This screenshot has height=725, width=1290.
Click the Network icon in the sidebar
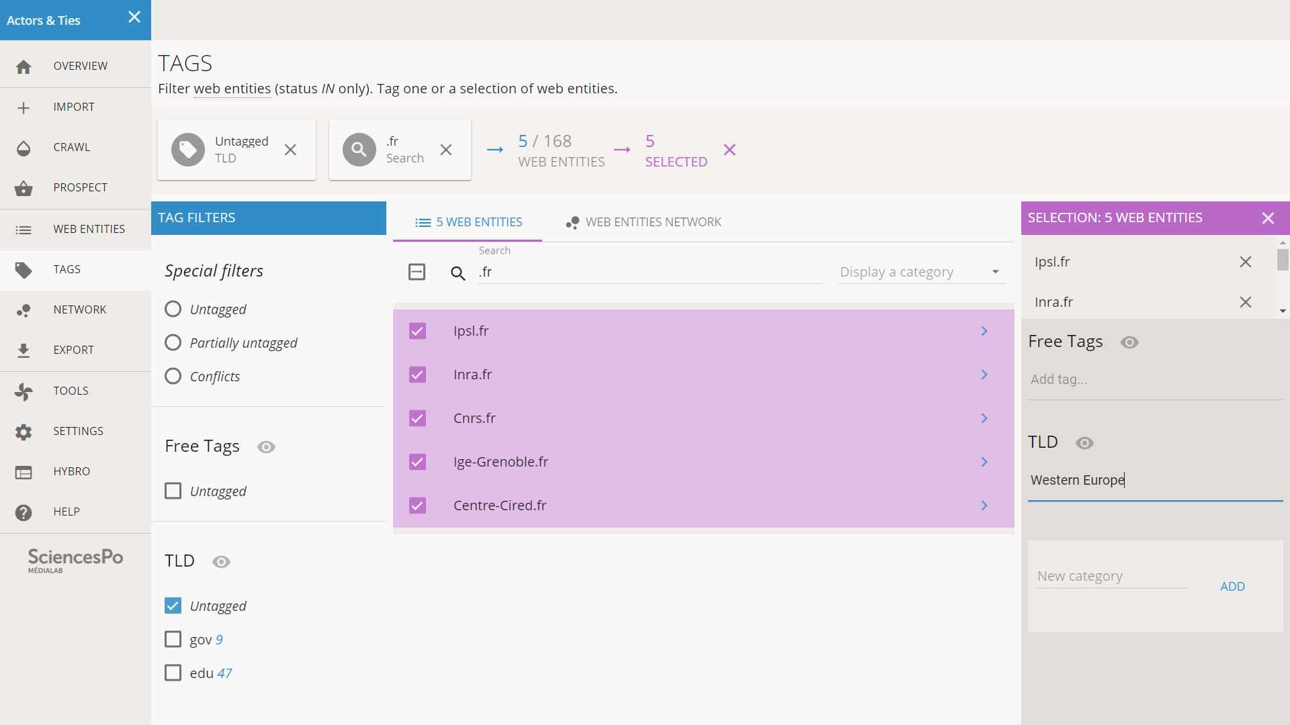[24, 310]
